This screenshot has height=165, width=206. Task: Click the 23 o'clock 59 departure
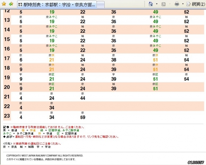(83, 117)
